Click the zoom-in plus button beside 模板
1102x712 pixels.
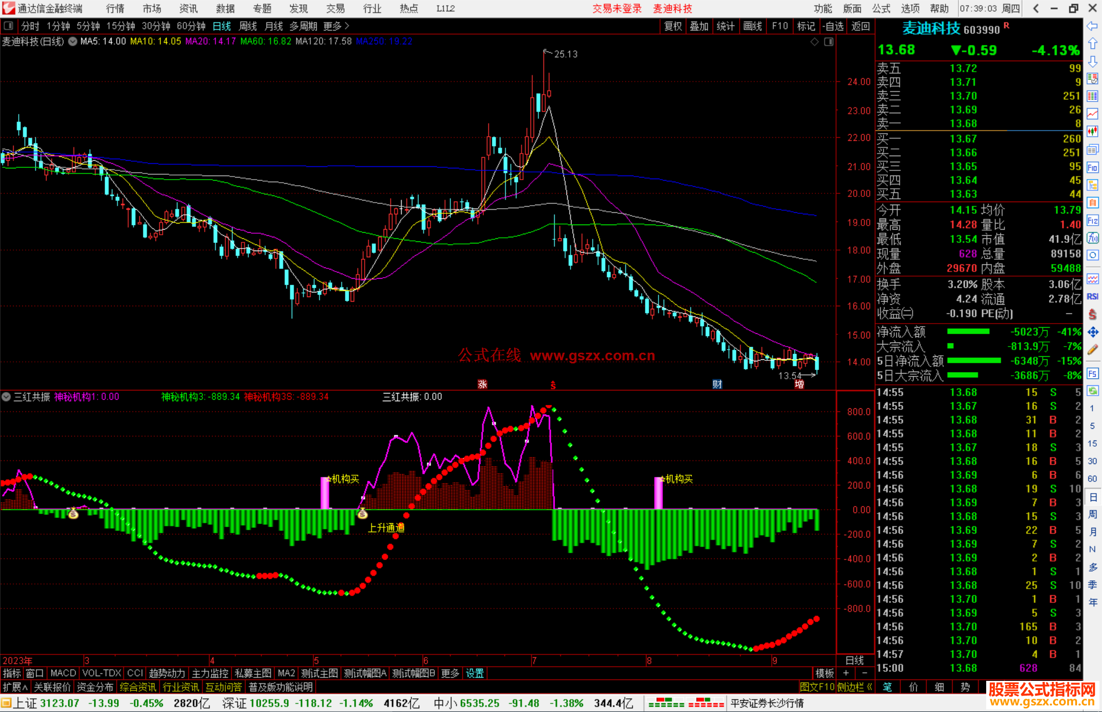pos(846,673)
